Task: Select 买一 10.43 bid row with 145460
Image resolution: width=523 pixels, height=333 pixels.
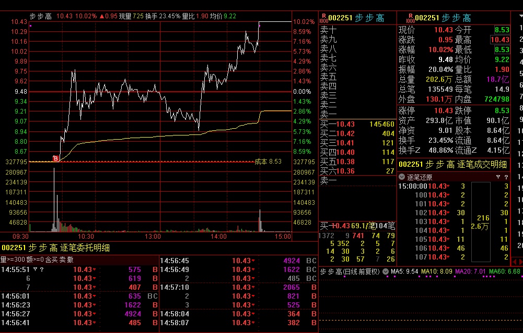Action: [x=357, y=124]
